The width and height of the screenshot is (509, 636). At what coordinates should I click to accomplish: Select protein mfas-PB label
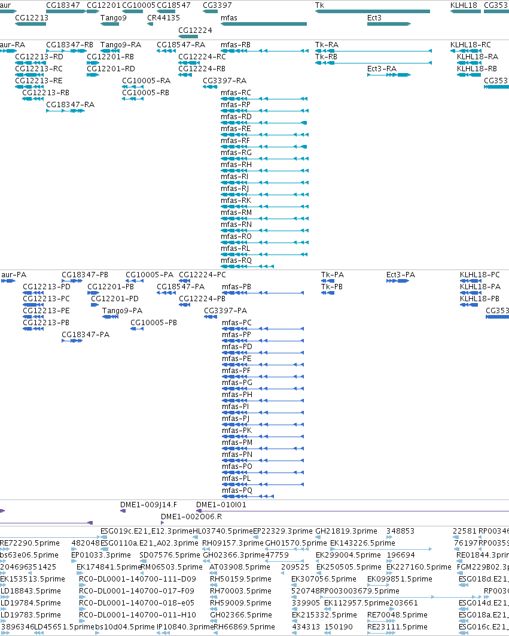click(x=236, y=287)
